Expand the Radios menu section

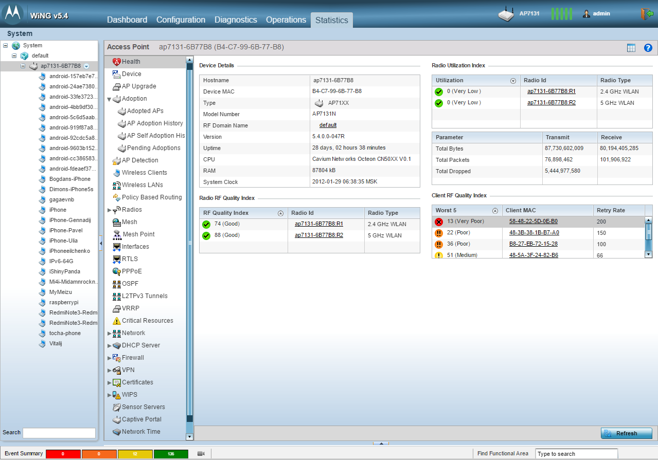109,210
